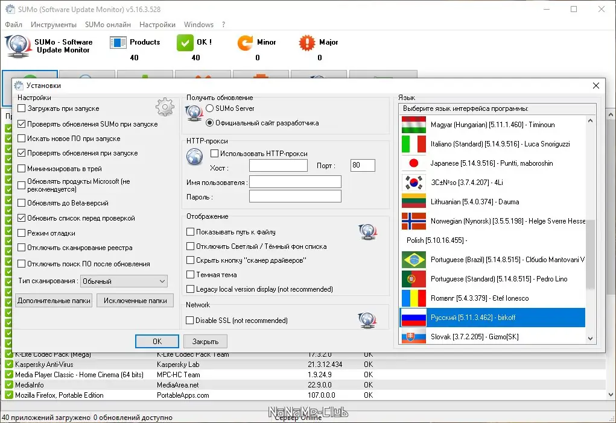
Task: Open the SUMo онлайн menu
Action: click(x=107, y=24)
